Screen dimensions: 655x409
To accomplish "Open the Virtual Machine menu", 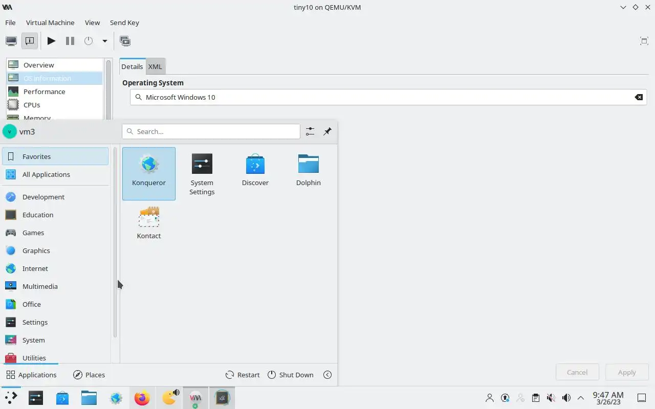I will [50, 22].
